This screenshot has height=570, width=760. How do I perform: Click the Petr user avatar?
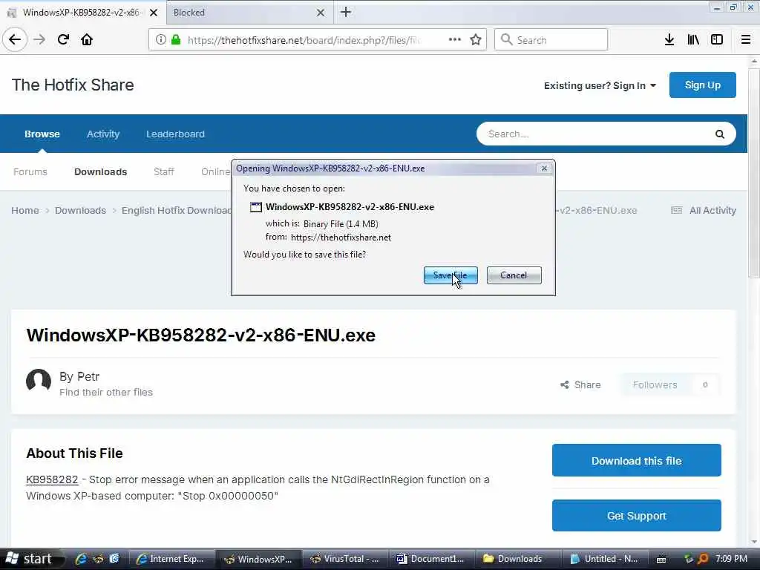(39, 381)
